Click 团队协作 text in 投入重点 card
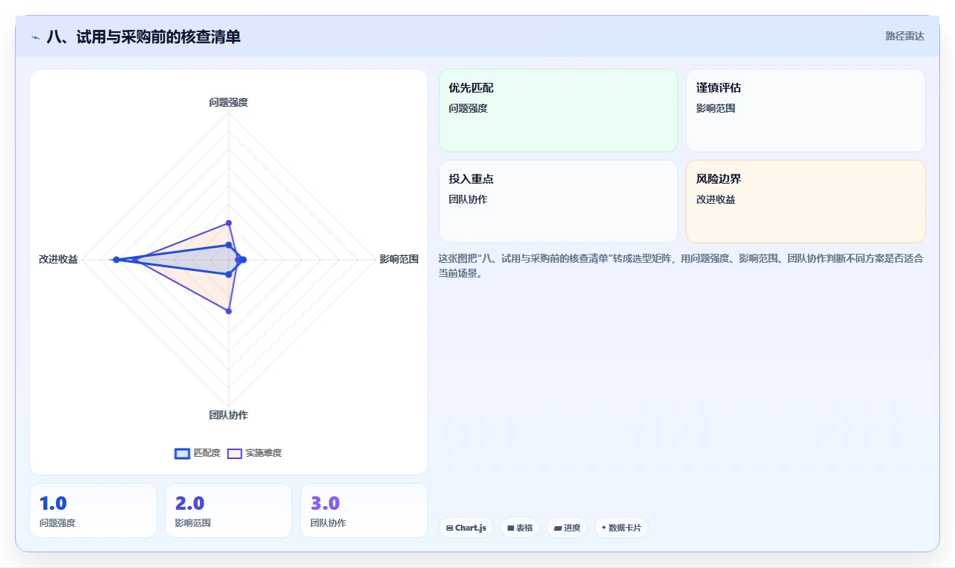The width and height of the screenshot is (955, 568). coord(468,199)
